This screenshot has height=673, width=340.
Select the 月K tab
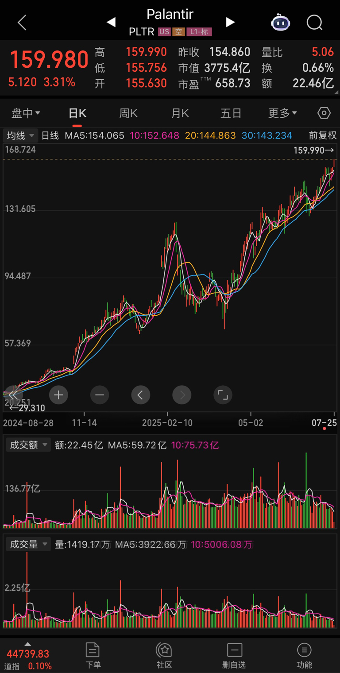pyautogui.click(x=180, y=113)
